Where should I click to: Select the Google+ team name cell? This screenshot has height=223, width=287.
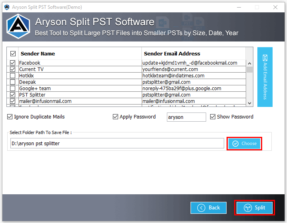click(x=80, y=88)
